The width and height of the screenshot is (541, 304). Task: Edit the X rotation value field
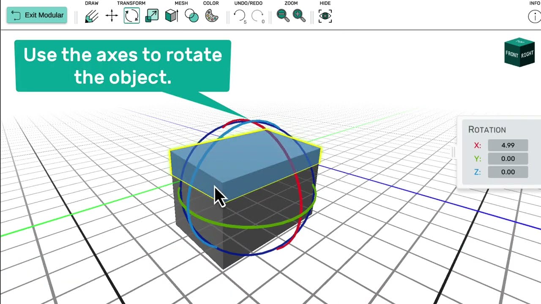(x=508, y=145)
